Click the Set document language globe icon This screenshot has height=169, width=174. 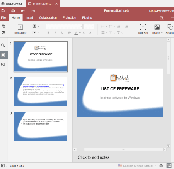click(161, 166)
